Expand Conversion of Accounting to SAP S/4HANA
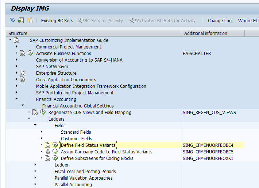The width and height of the screenshot is (259, 188). [16, 59]
